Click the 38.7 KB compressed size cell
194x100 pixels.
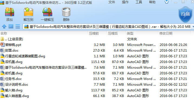(x=118, y=96)
